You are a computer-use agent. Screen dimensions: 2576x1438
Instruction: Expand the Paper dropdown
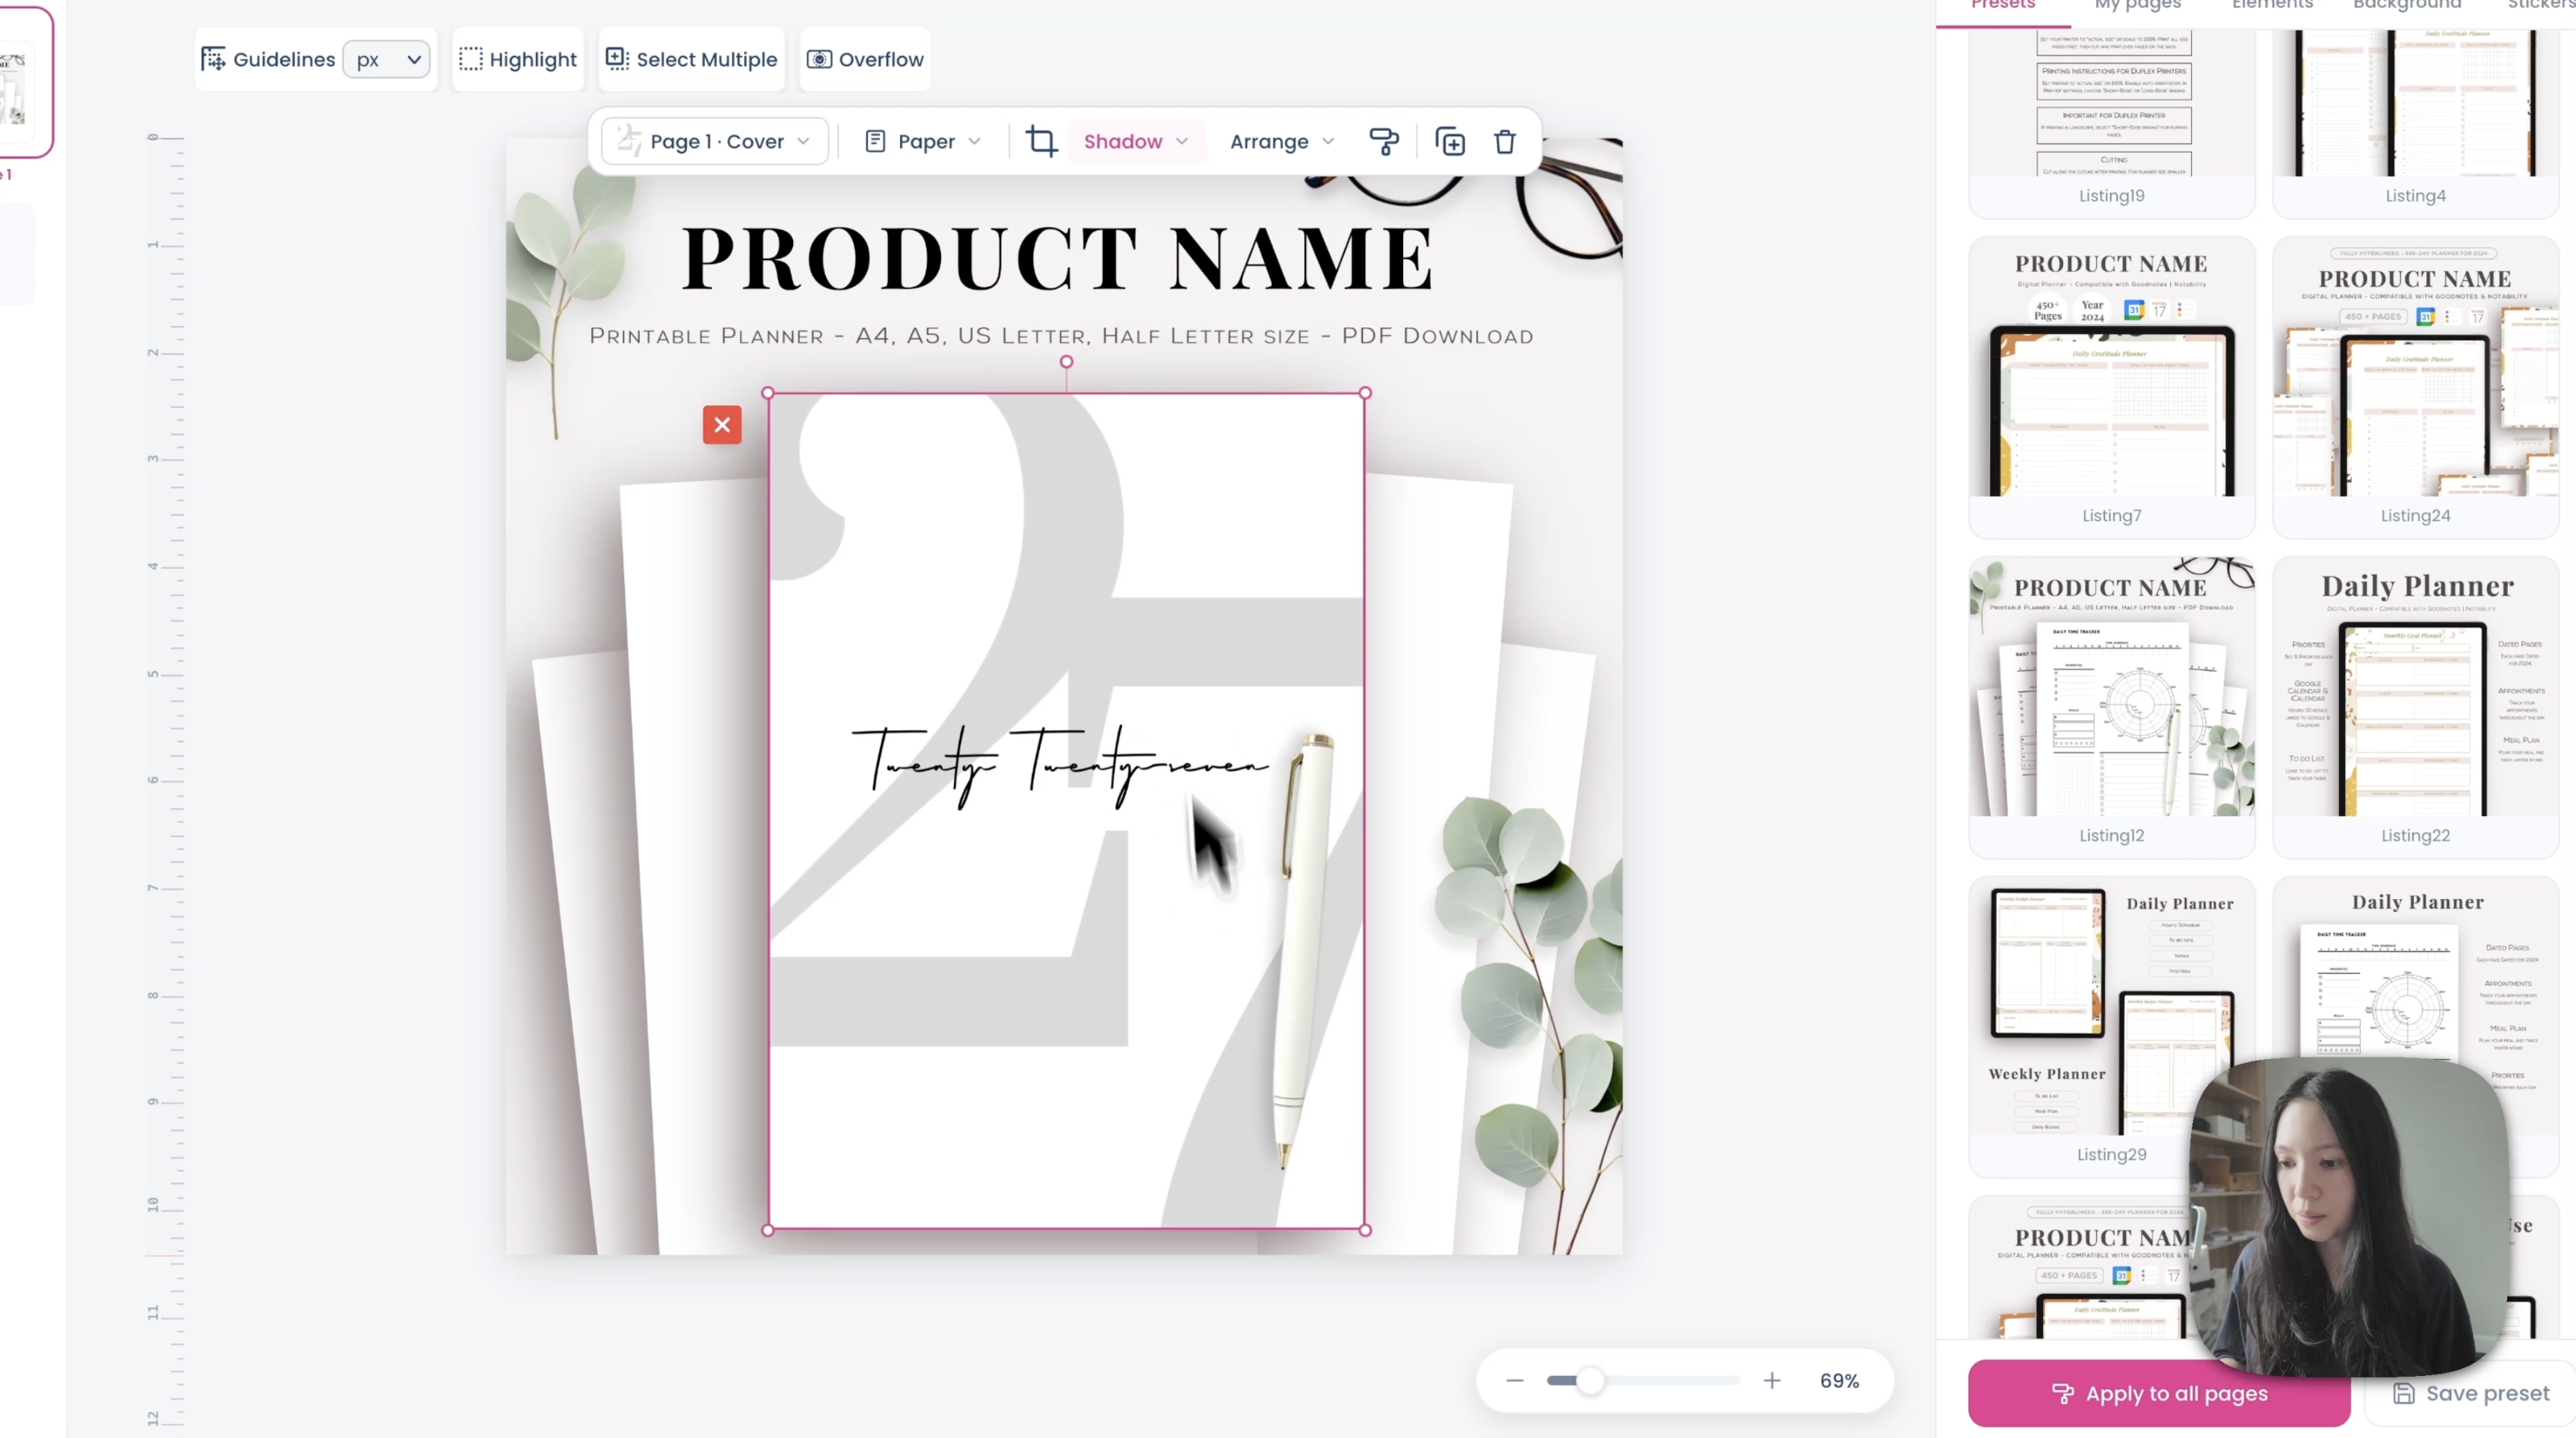tap(922, 141)
